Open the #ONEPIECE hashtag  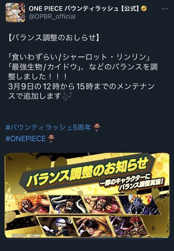click(x=26, y=139)
